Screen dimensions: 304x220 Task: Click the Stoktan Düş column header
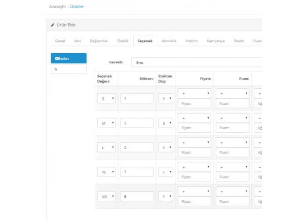click(165, 79)
